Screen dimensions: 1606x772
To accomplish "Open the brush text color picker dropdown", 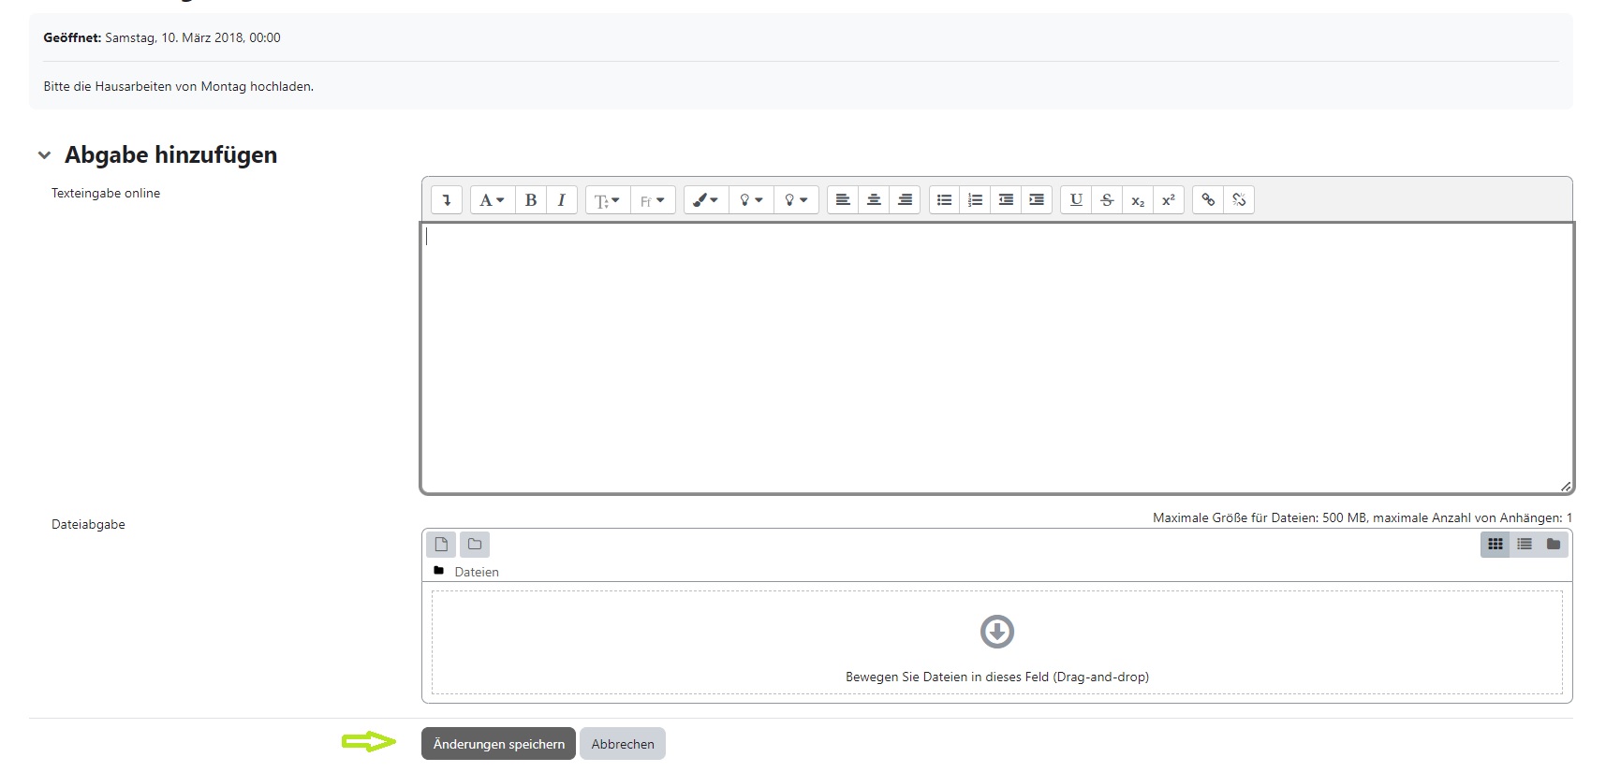I will (x=705, y=200).
